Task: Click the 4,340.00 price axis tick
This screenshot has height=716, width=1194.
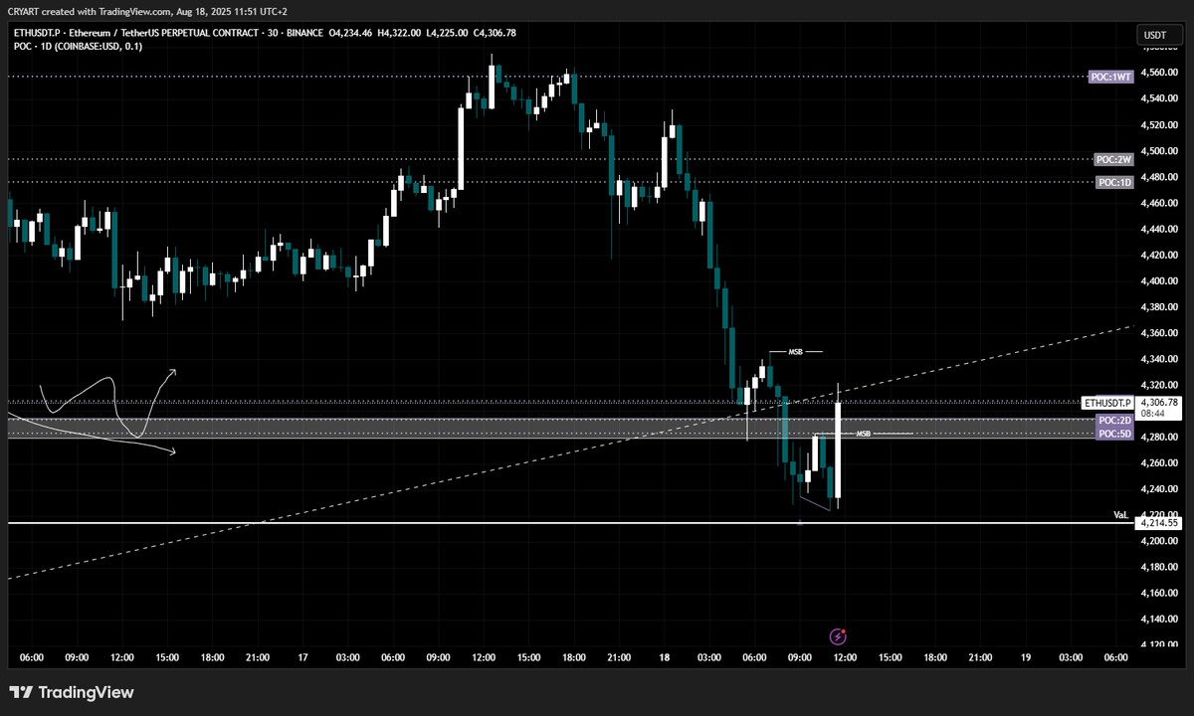Action: (x=1158, y=359)
